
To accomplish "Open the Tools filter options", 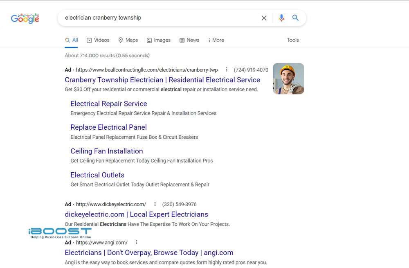I will tap(293, 40).
